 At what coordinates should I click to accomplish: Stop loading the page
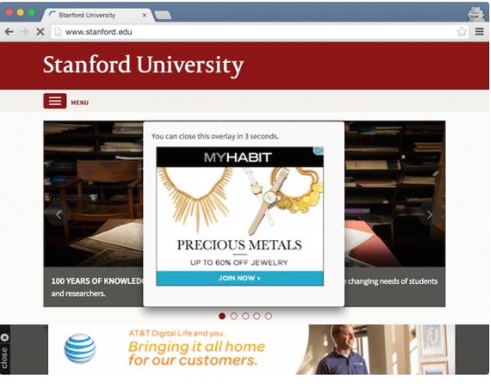40,31
